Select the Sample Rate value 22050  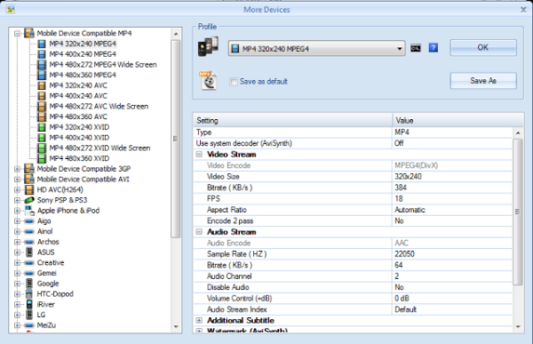[x=452, y=254]
